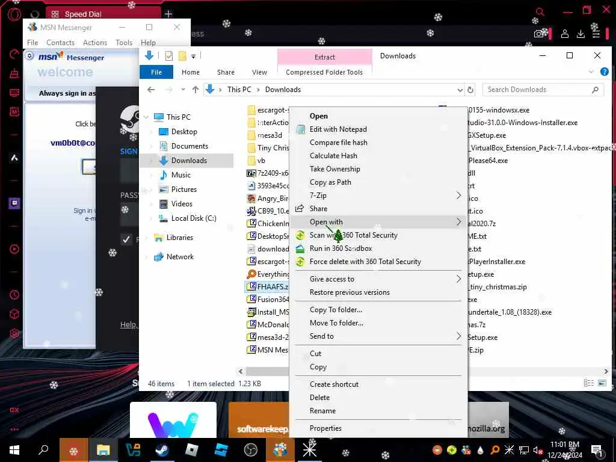The image size is (616, 462).
Task: Open recent locations dropdown arrow
Action: click(x=183, y=90)
